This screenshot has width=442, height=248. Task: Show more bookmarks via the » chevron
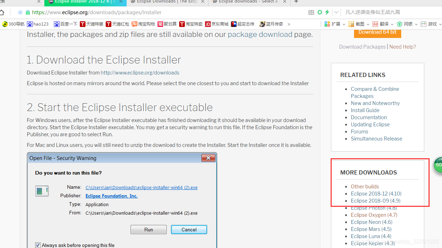tap(289, 24)
